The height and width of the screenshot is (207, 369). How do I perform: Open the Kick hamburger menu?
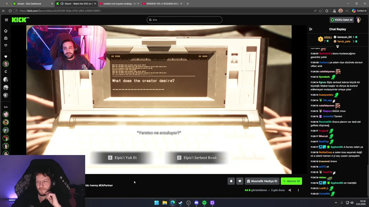6,20
